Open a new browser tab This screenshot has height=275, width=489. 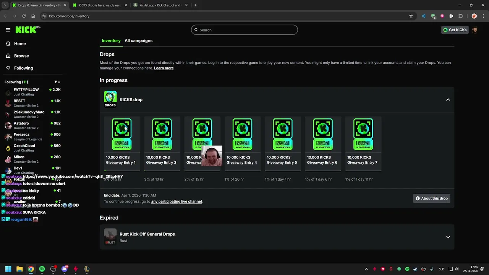196,5
